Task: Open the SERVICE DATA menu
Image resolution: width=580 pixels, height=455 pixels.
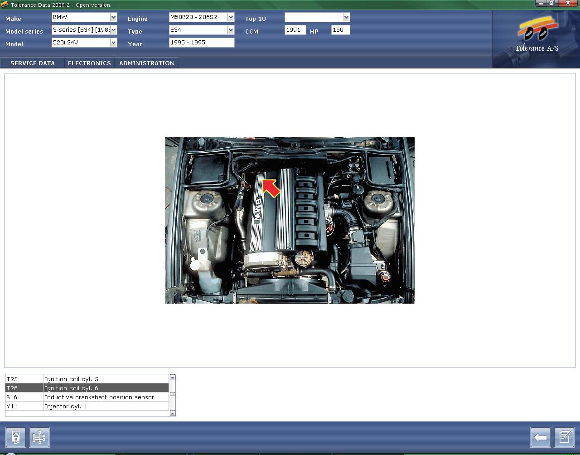Action: click(33, 63)
